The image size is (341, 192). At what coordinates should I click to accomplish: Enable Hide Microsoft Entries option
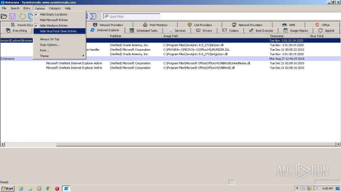(x=59, y=20)
